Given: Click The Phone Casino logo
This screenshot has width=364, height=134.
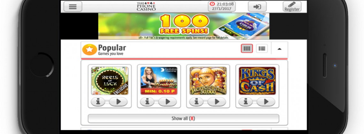Looking at the screenshot, I should 146,6.
